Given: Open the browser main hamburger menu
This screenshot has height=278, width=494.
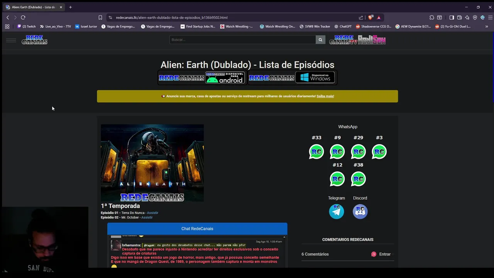Looking at the screenshot, I should click(490, 17).
